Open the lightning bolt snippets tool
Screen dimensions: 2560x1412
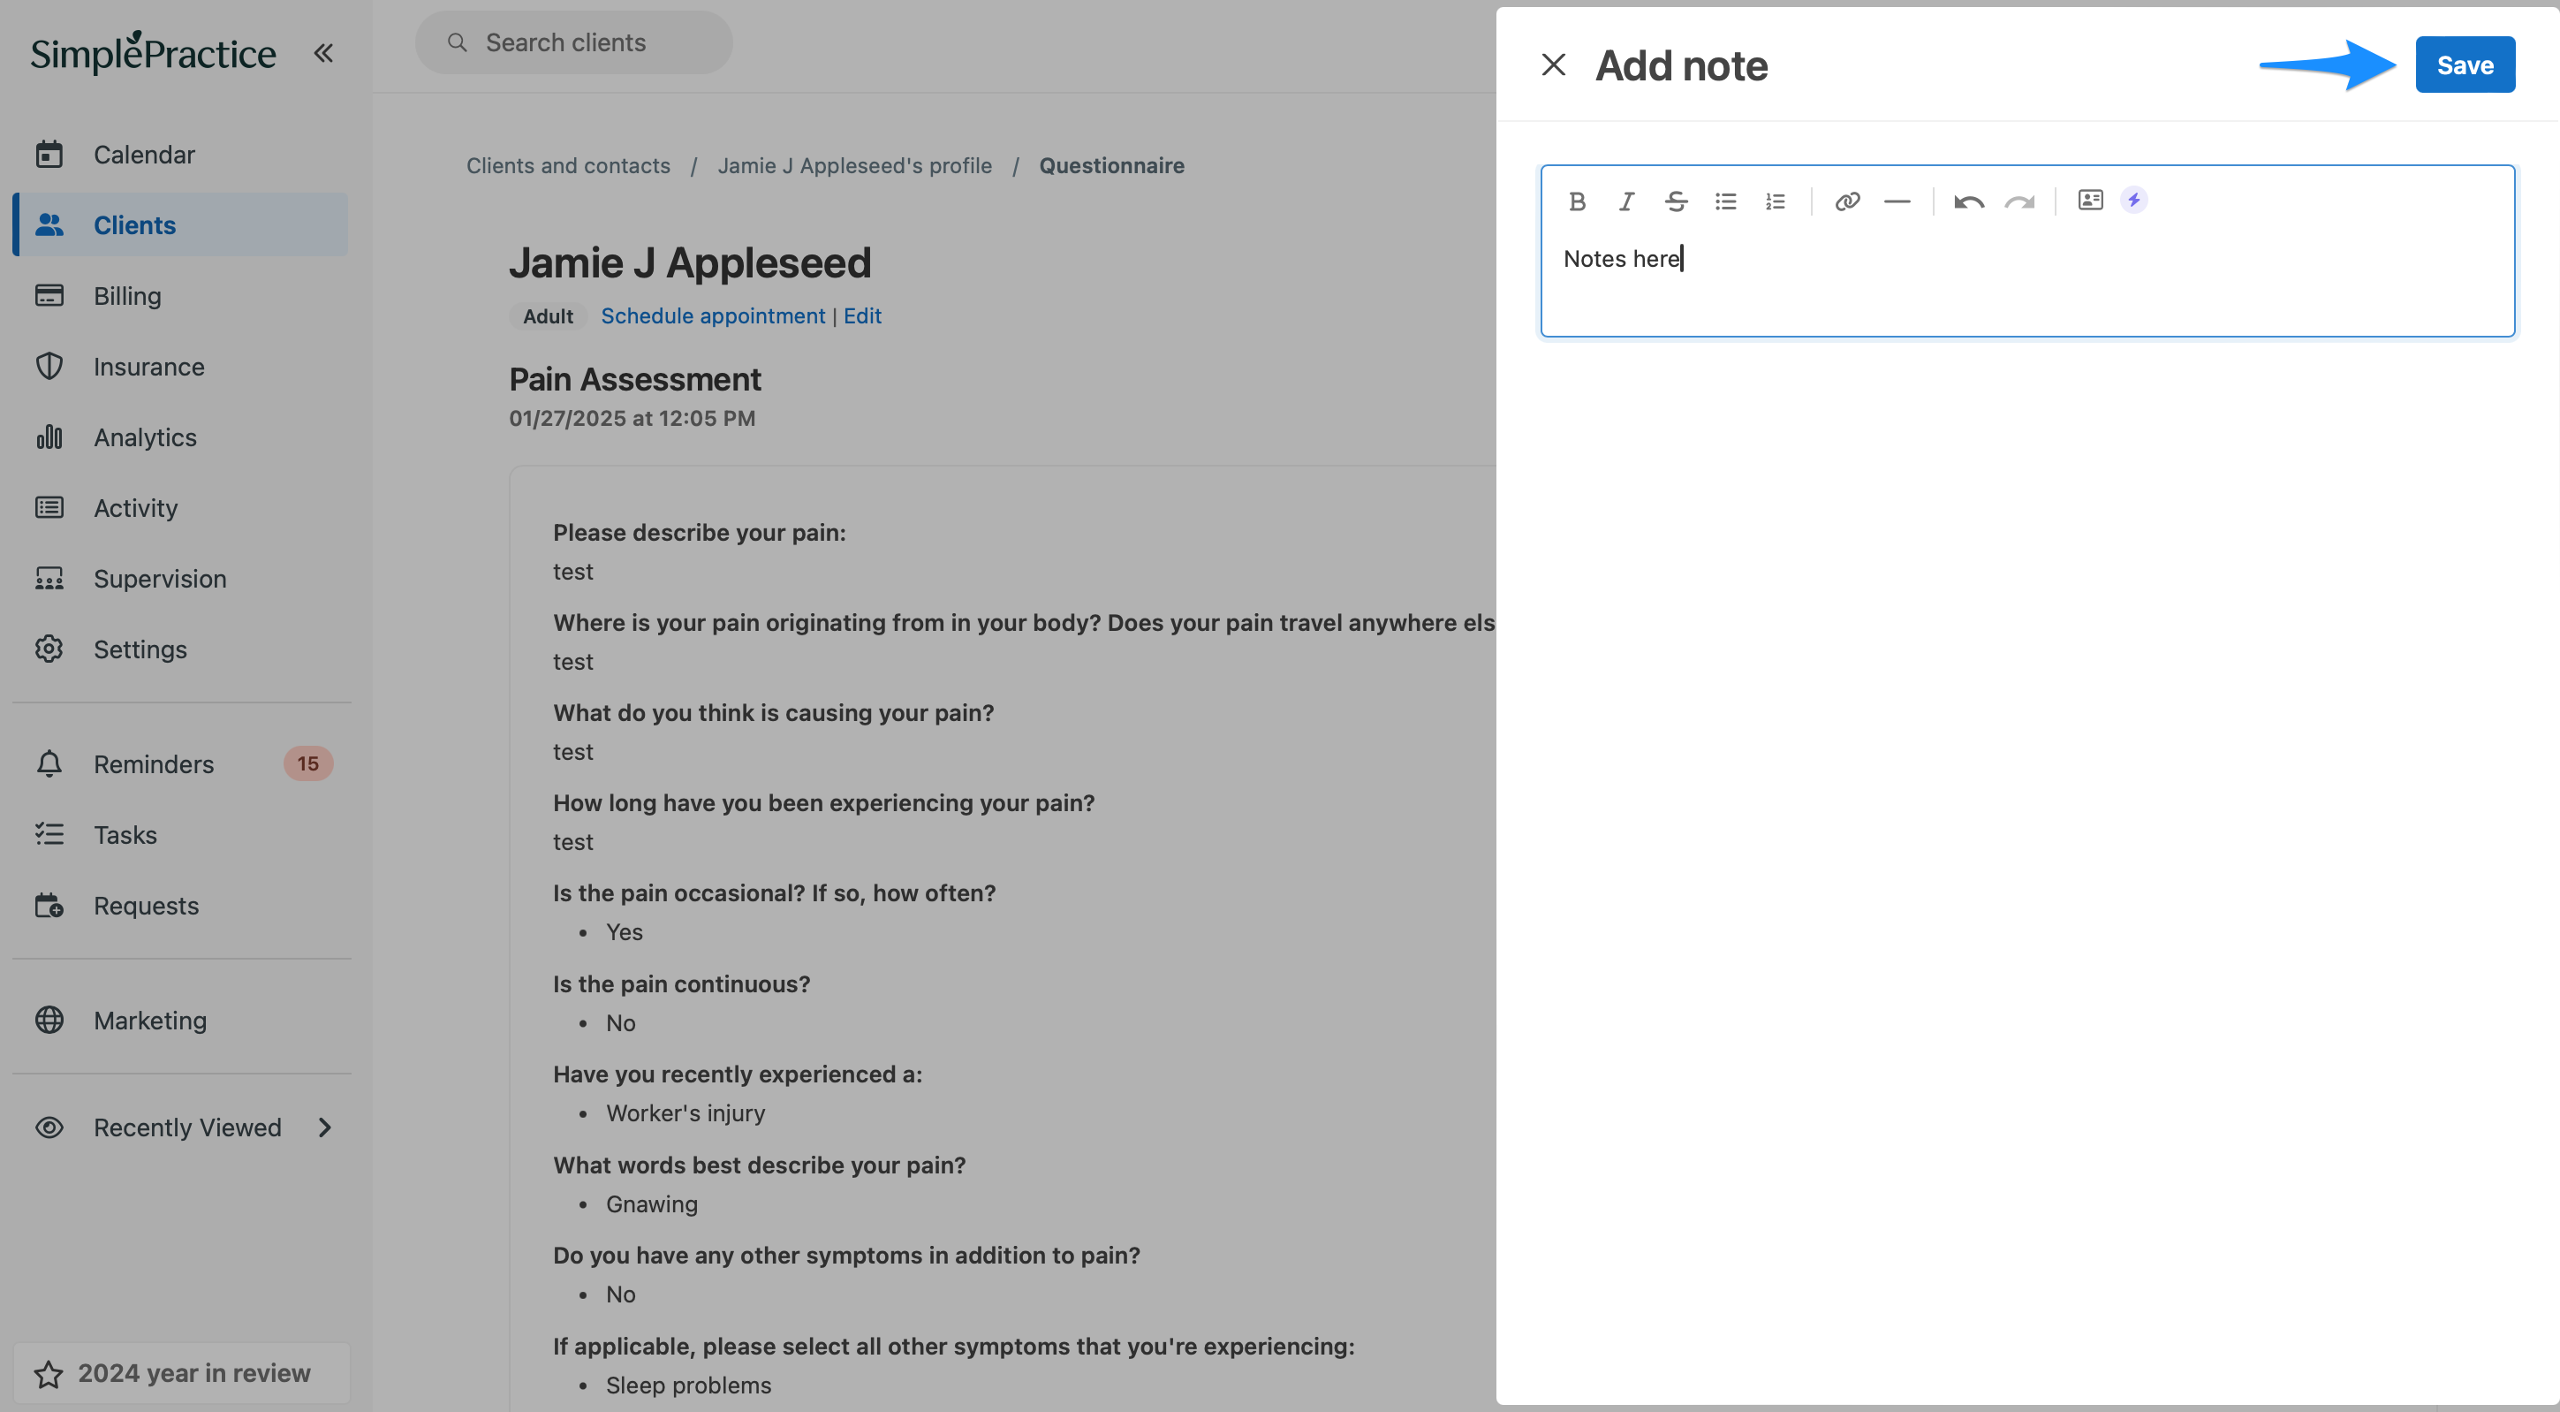pyautogui.click(x=2133, y=200)
